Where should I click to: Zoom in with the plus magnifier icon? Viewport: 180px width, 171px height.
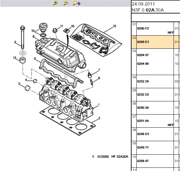click(x=55, y=3)
